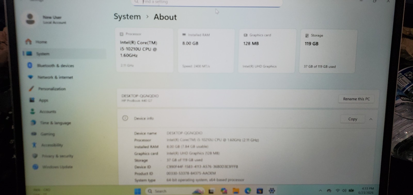Open Home in Settings sidebar
The image size is (413, 195).
coord(41,42)
